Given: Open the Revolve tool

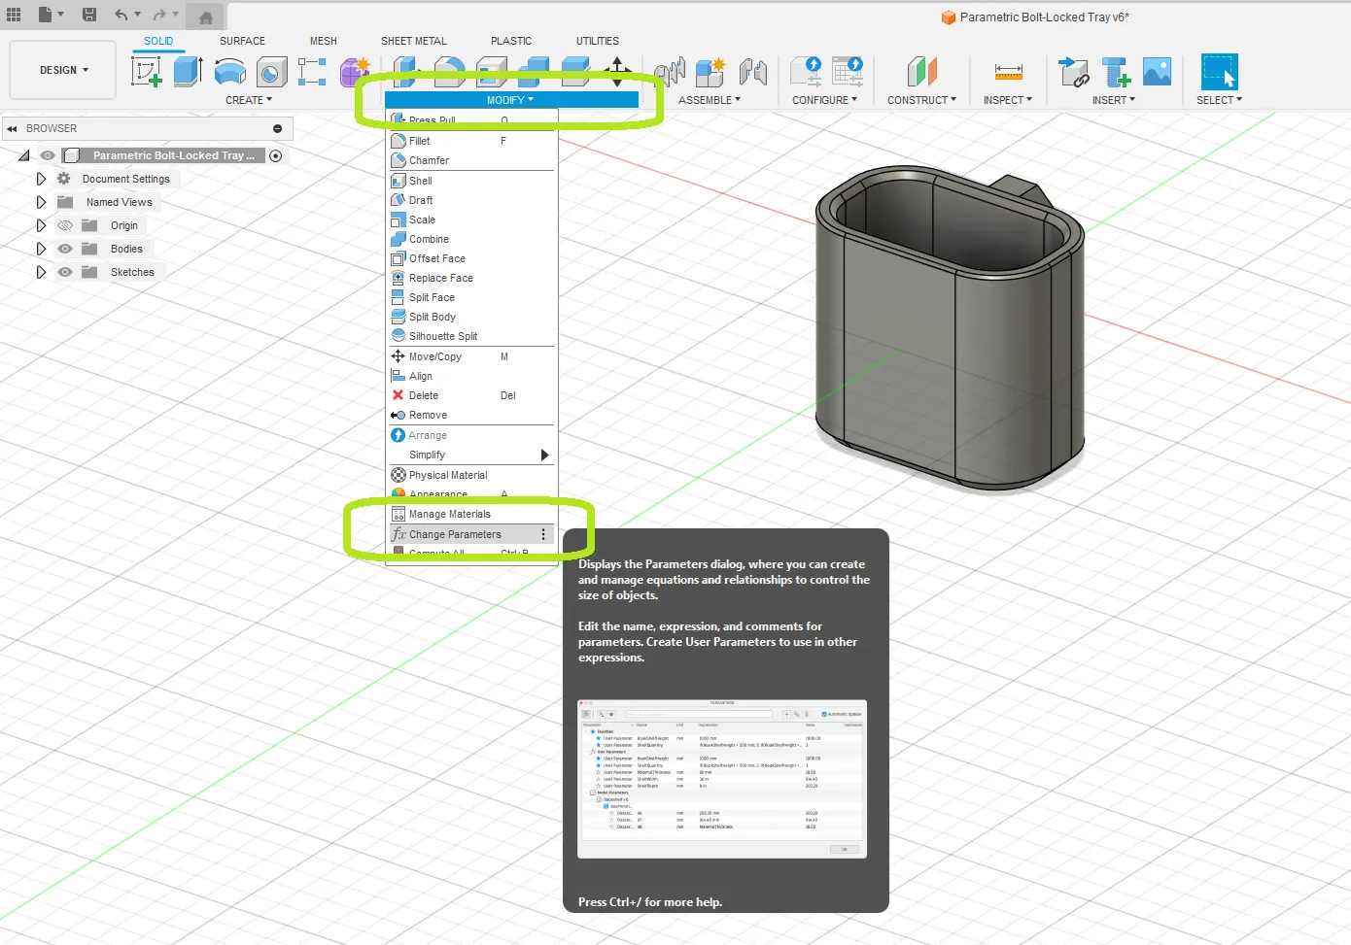Looking at the screenshot, I should click(229, 71).
